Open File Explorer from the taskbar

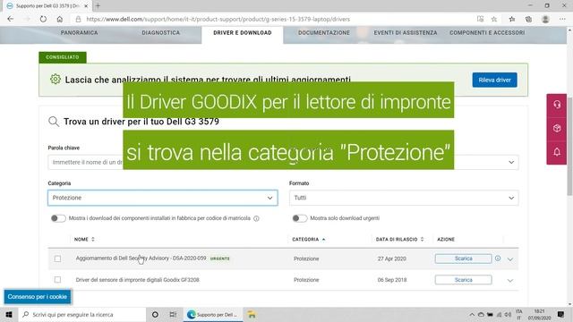(252, 314)
